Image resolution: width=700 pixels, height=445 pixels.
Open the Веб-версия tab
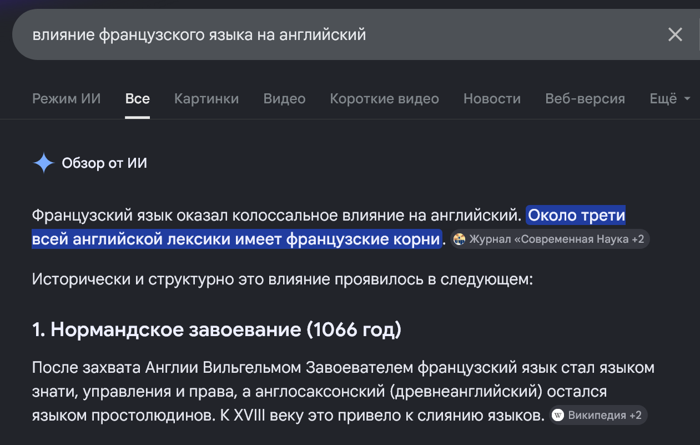click(x=585, y=99)
